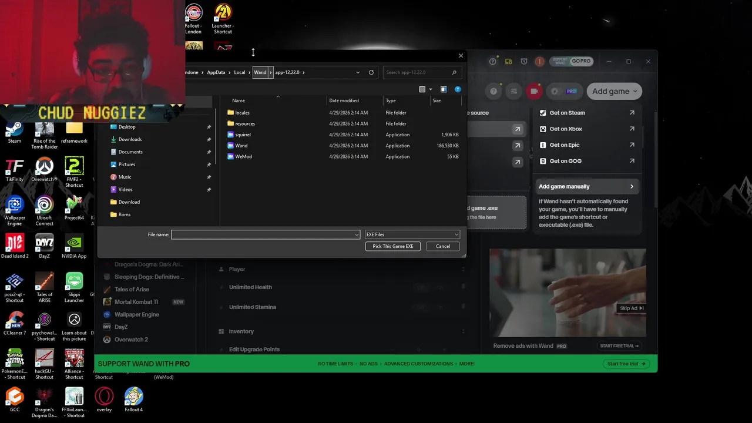752x423 pixels.
Task: Open CCleaner 7 desktop icon
Action: click(15, 324)
